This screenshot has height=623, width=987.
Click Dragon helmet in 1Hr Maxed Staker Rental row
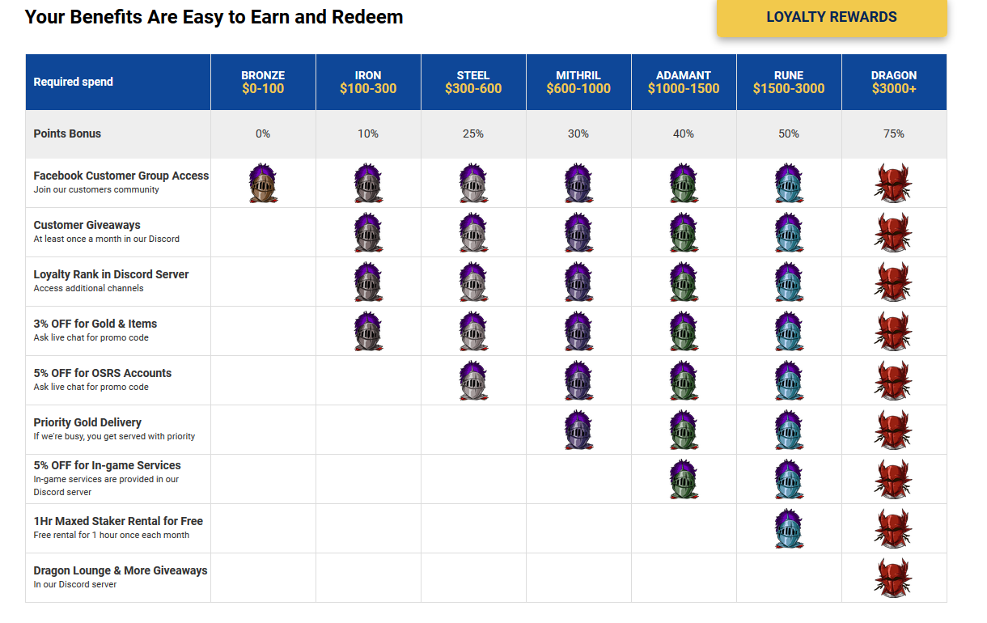[x=893, y=528]
